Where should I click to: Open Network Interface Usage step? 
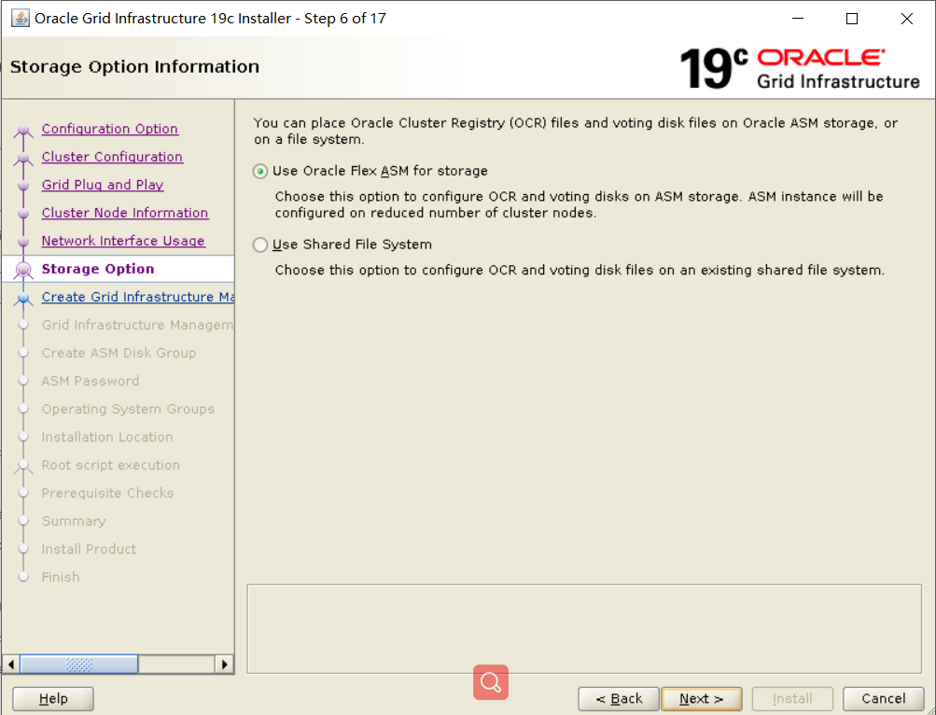[x=123, y=241]
